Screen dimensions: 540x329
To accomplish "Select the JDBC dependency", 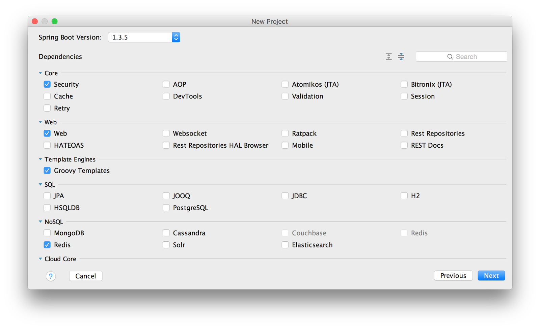I will [x=285, y=196].
